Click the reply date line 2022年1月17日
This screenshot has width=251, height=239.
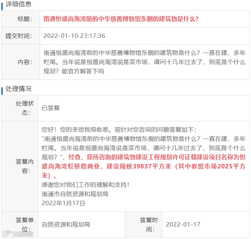(x=63, y=203)
